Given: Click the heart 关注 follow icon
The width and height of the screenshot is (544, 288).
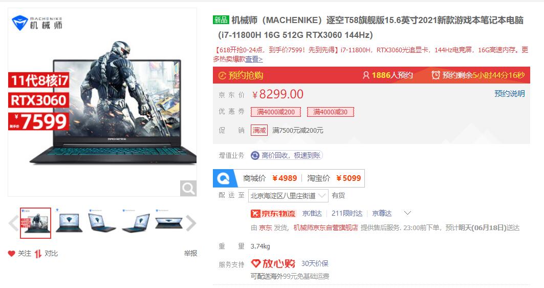Looking at the screenshot, I should point(11,254).
